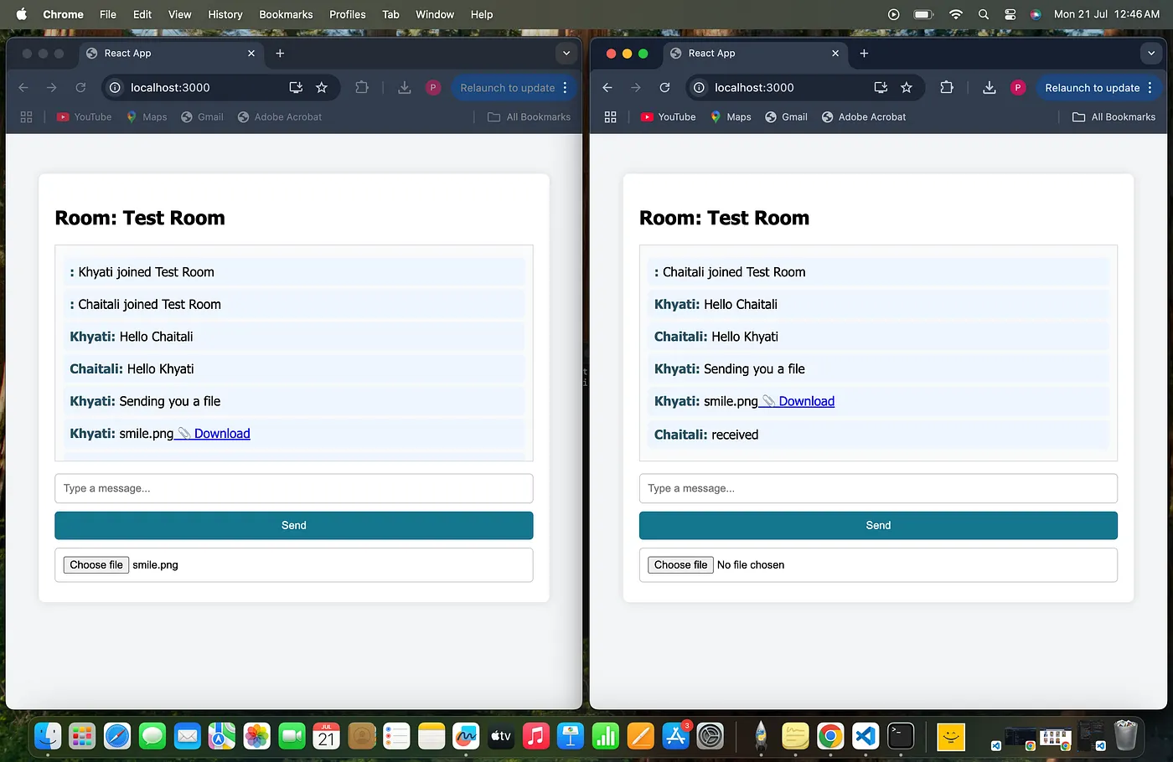Click the cast-to-device icon in the address bar

(x=294, y=87)
